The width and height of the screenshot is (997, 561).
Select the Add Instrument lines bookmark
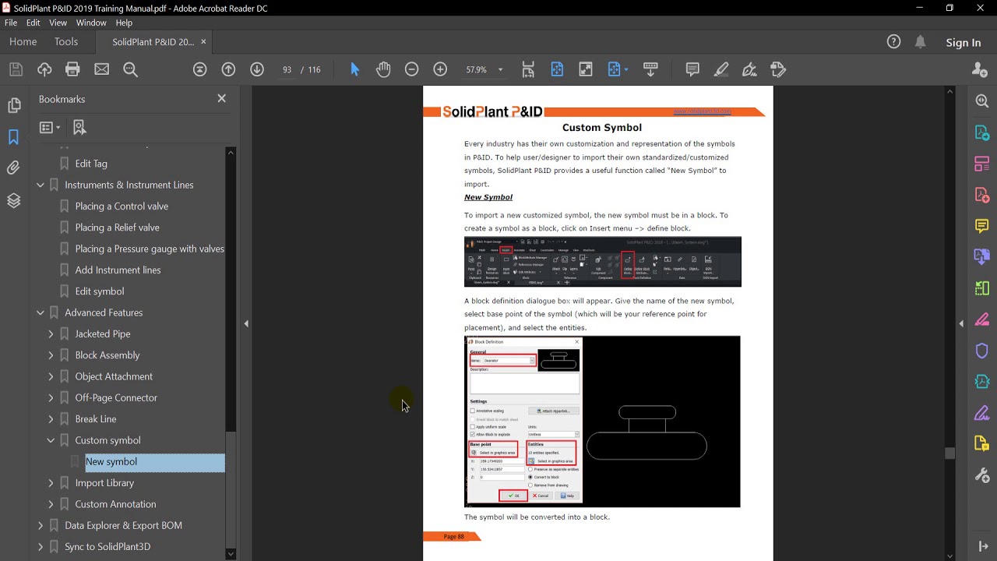[x=118, y=270]
